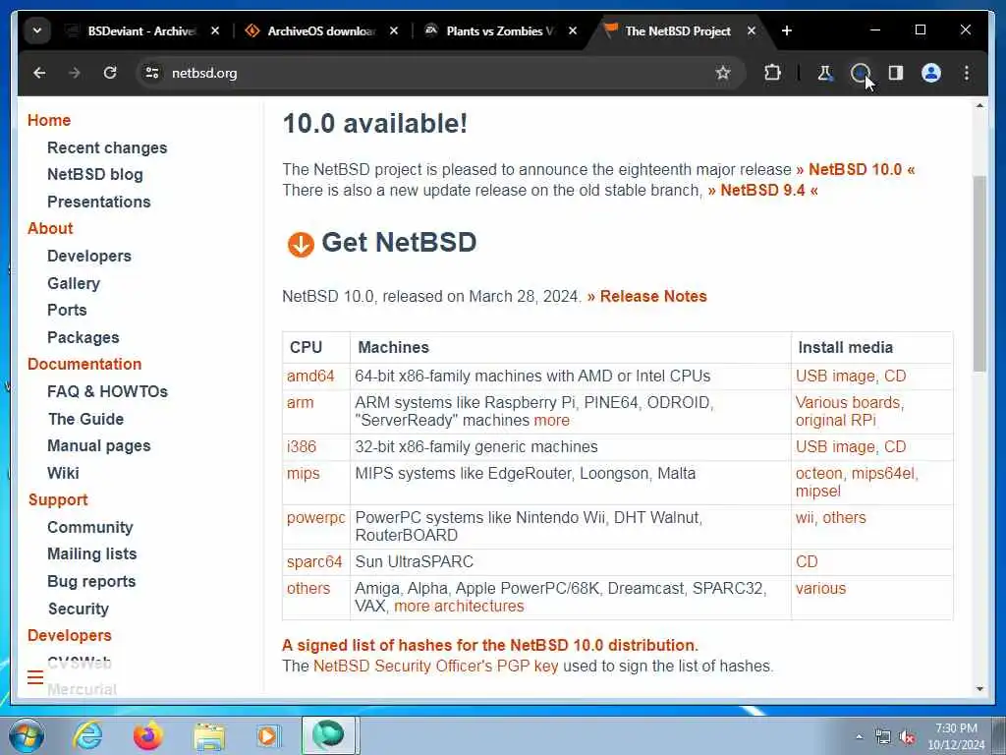Open Security sidebar link
The image size is (1006, 755).
point(79,609)
